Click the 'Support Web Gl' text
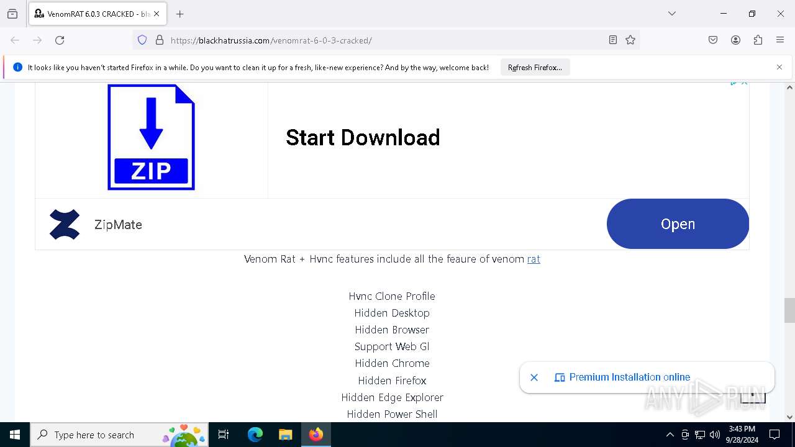This screenshot has height=447, width=795. [392, 346]
